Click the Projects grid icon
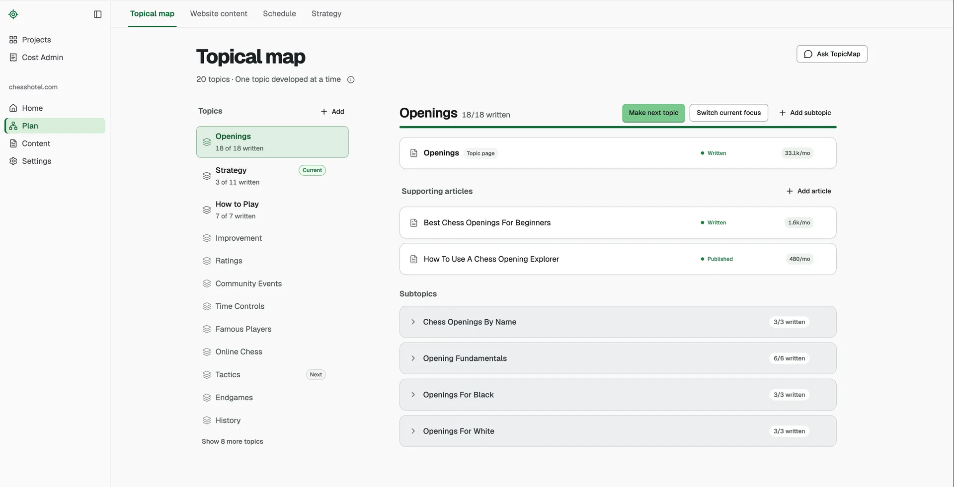The image size is (954, 487). click(13, 40)
